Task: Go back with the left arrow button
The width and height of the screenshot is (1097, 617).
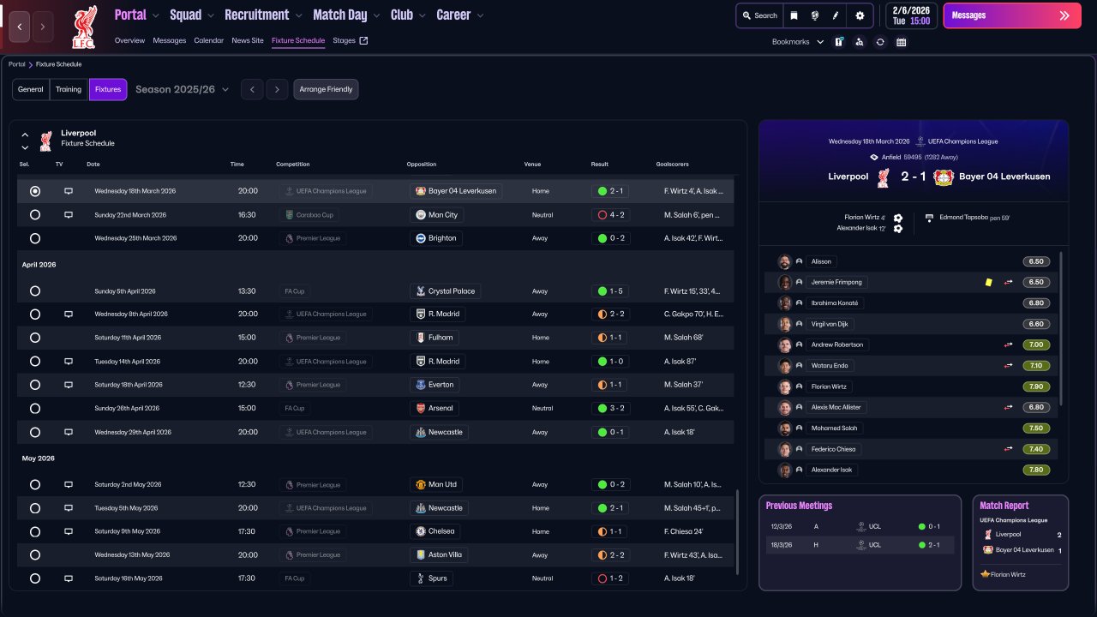Action: (x=19, y=27)
